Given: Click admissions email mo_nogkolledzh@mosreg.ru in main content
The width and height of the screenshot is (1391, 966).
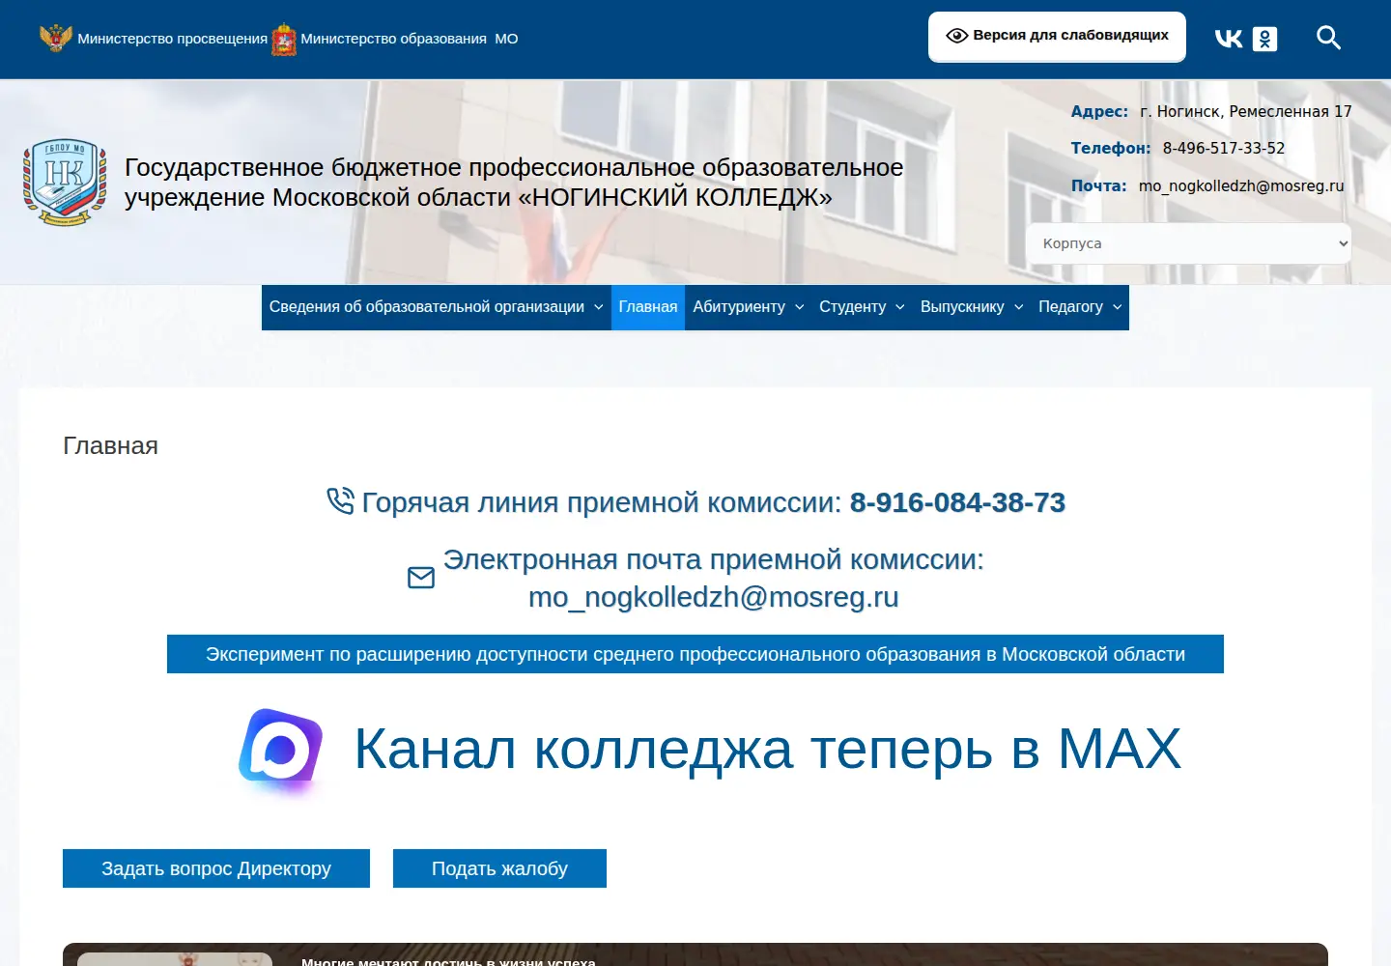Looking at the screenshot, I should [x=714, y=597].
